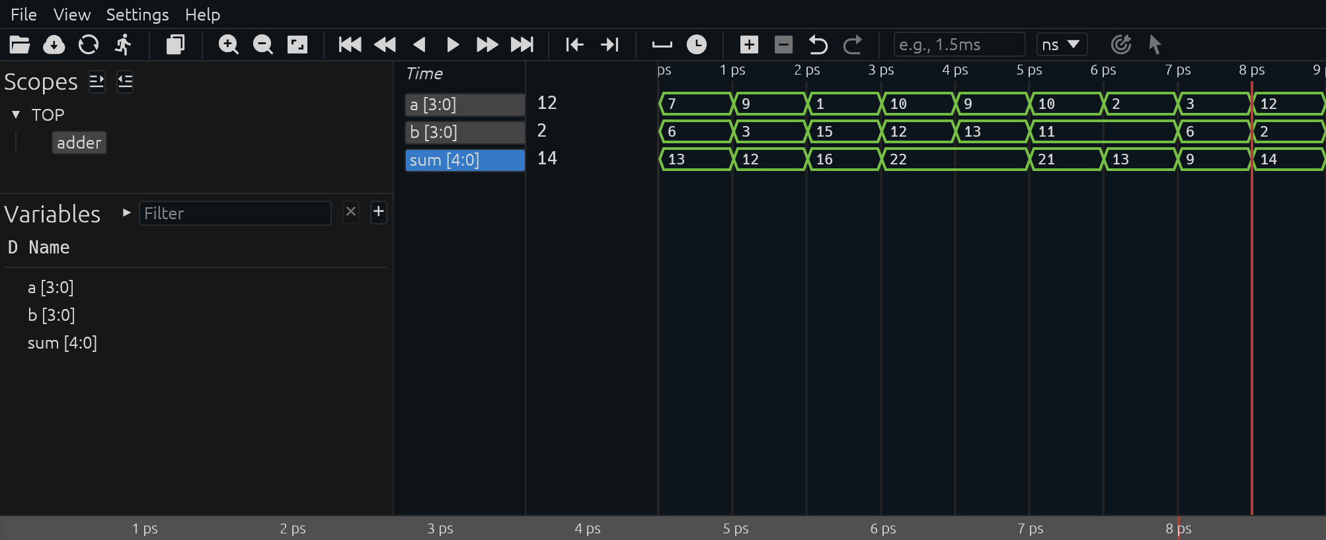Collapse the TOP scope tree node

(x=16, y=115)
